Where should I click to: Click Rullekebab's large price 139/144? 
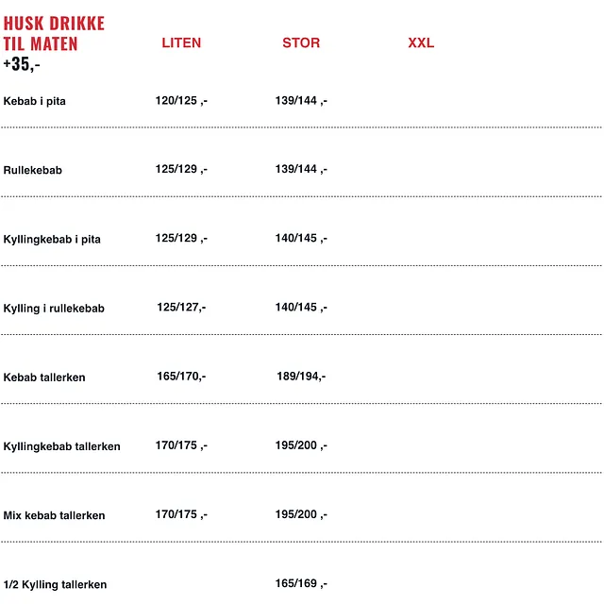tap(301, 169)
